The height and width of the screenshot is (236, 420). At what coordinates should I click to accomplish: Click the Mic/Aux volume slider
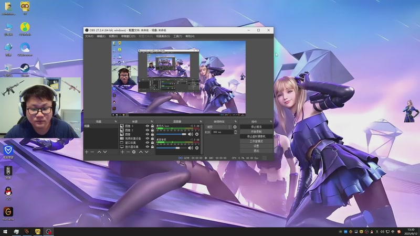(171, 134)
